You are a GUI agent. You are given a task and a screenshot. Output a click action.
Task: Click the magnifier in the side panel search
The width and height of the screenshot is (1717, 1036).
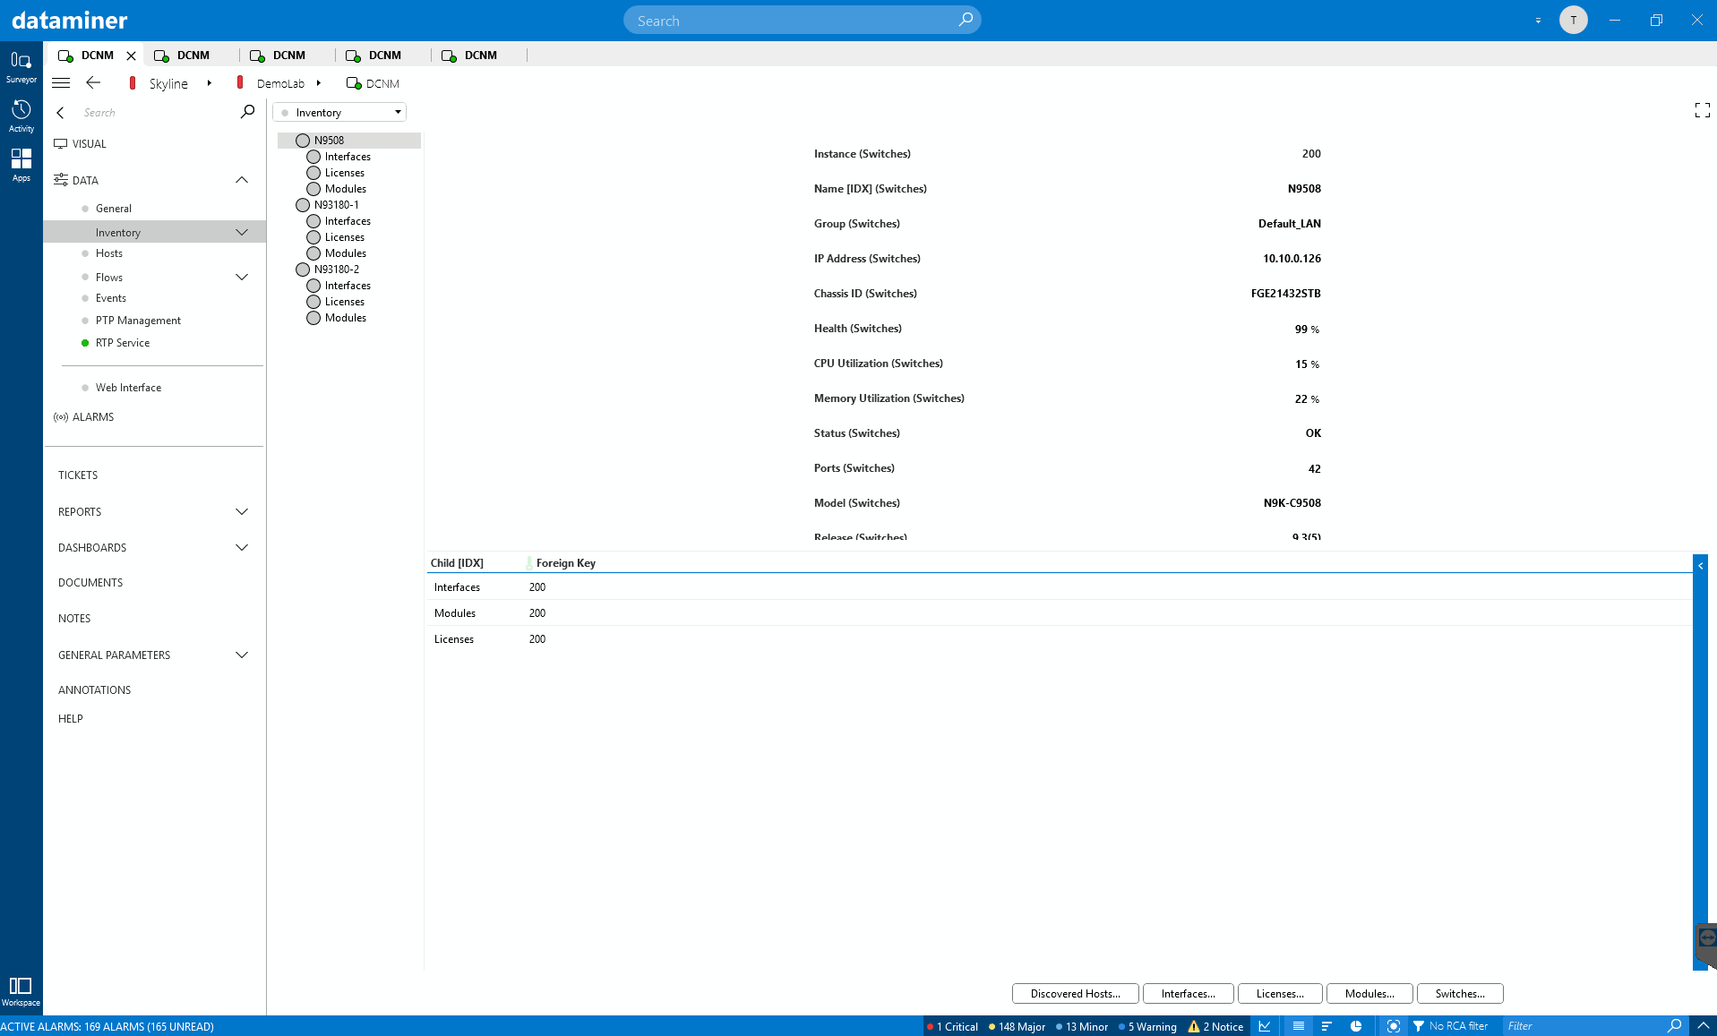pyautogui.click(x=247, y=112)
